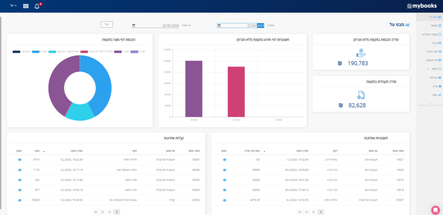443x215 pixels.
Task: View document 10018 via its eye icon
Action: [x=225, y=190]
